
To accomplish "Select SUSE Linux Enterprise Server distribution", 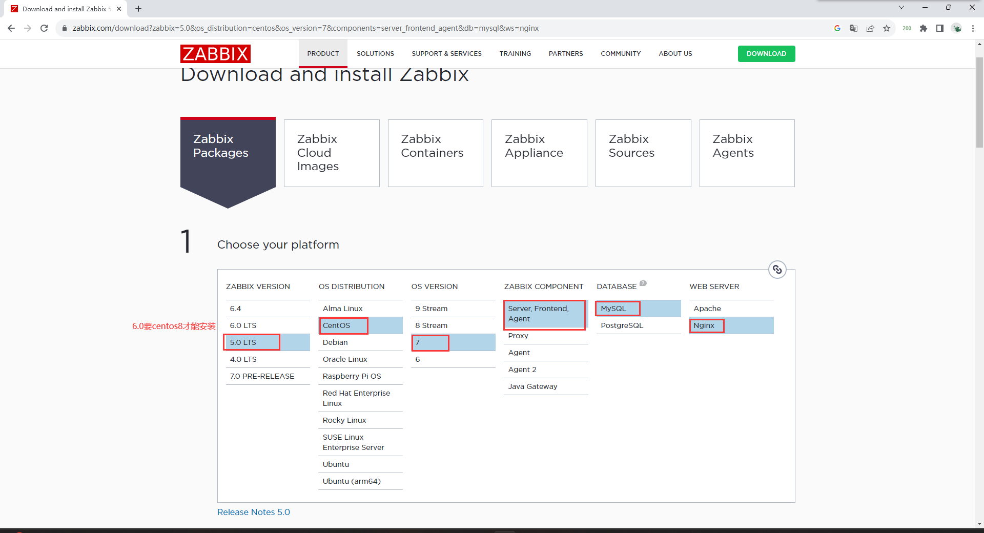I will (x=360, y=442).
